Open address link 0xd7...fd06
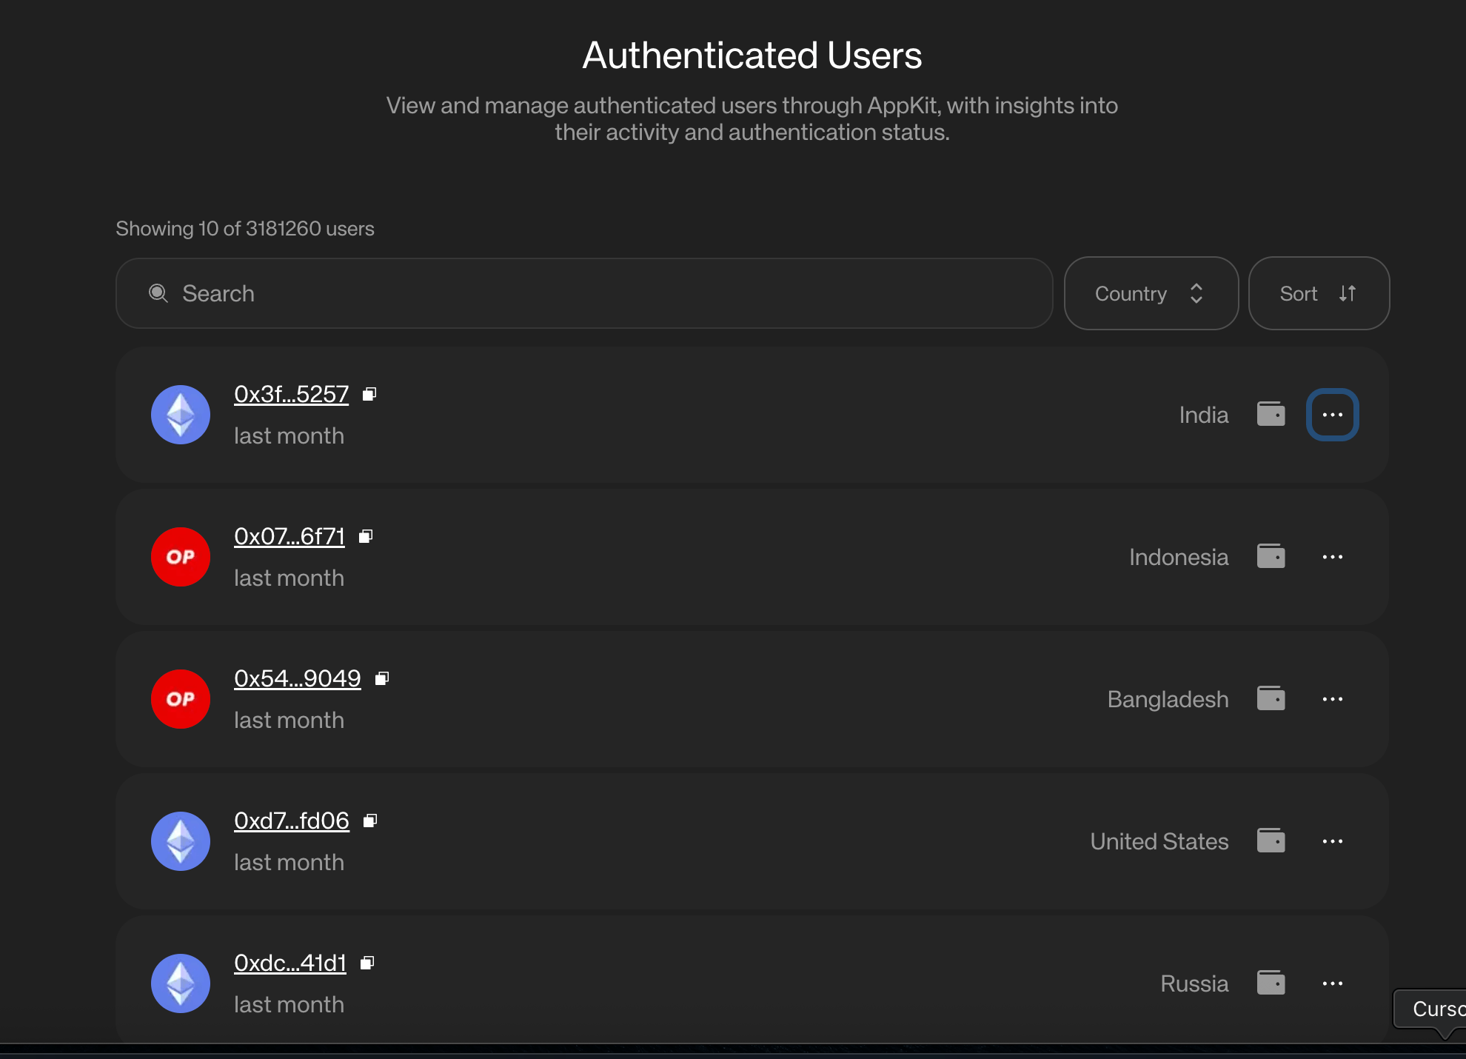Image resolution: width=1466 pixels, height=1059 pixels. point(291,821)
